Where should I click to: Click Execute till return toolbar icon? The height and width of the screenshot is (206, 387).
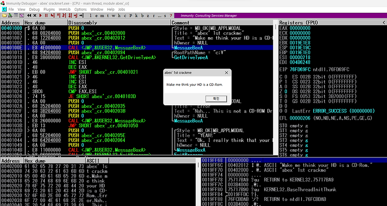75,15
